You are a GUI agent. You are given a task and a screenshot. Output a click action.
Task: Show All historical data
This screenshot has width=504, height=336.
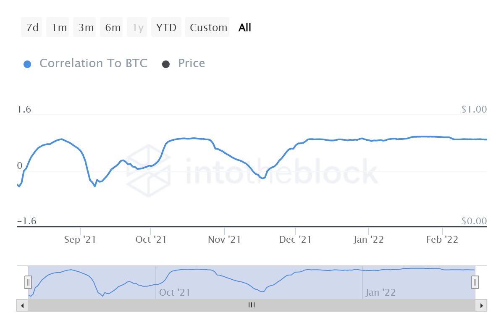(245, 28)
